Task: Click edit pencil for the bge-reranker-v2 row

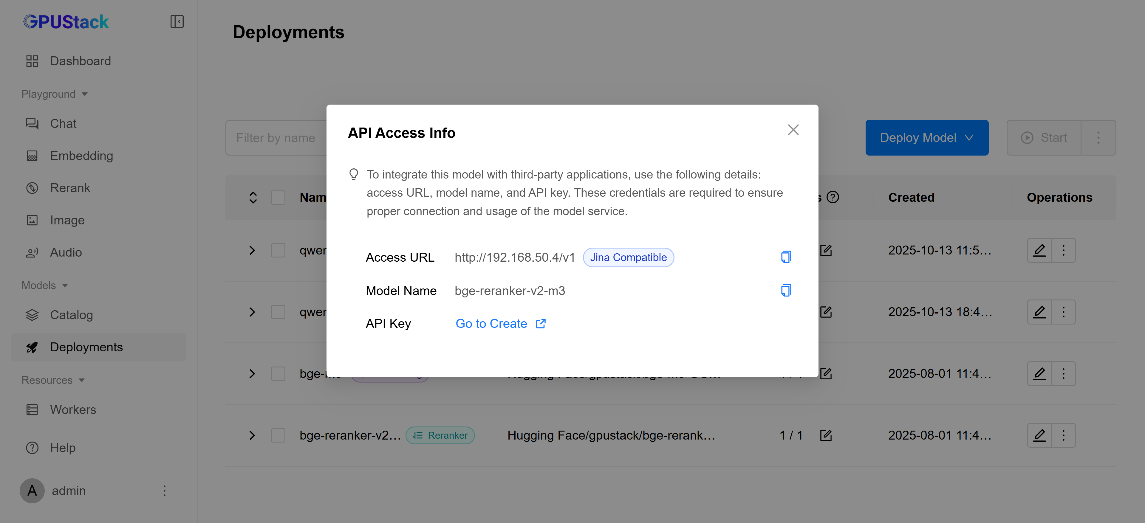Action: [1039, 435]
